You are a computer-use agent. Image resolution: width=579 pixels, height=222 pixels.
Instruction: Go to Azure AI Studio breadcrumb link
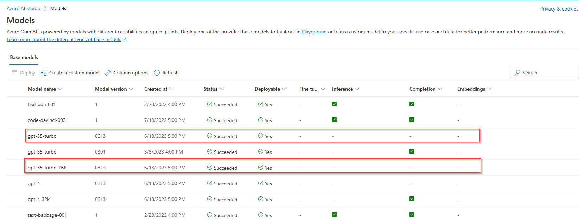coord(24,8)
